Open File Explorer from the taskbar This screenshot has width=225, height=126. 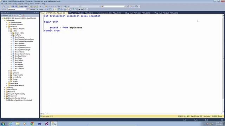pos(18,124)
